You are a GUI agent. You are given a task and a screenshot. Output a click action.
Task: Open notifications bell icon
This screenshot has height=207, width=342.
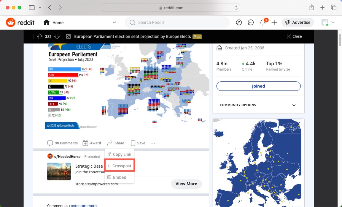pos(263,22)
